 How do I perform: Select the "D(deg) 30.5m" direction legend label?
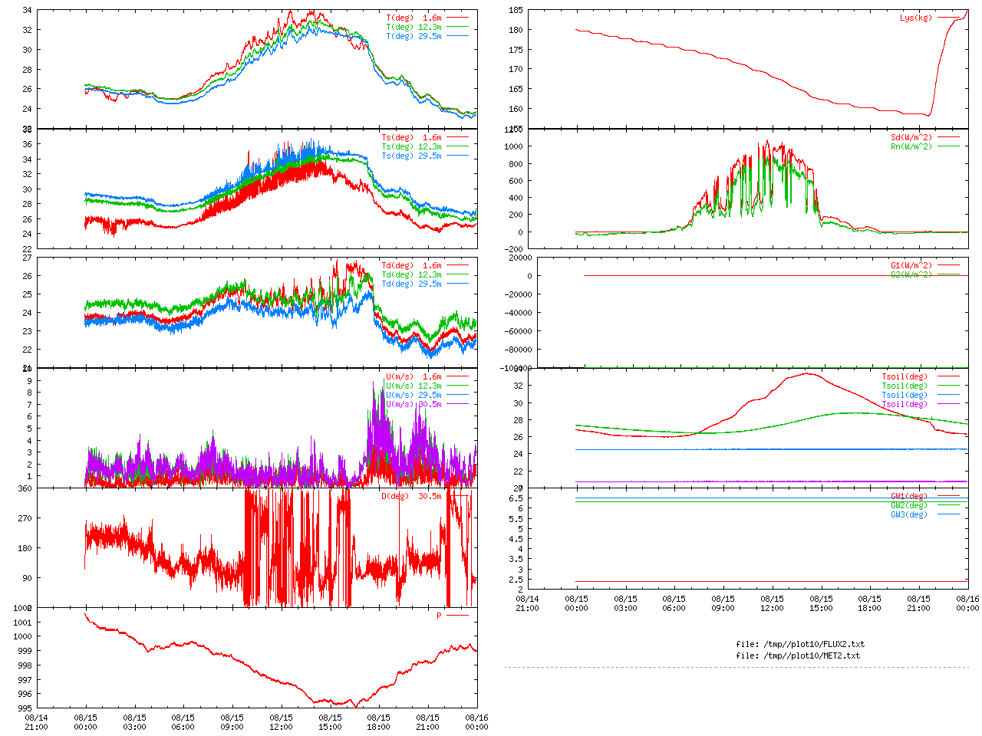[411, 496]
